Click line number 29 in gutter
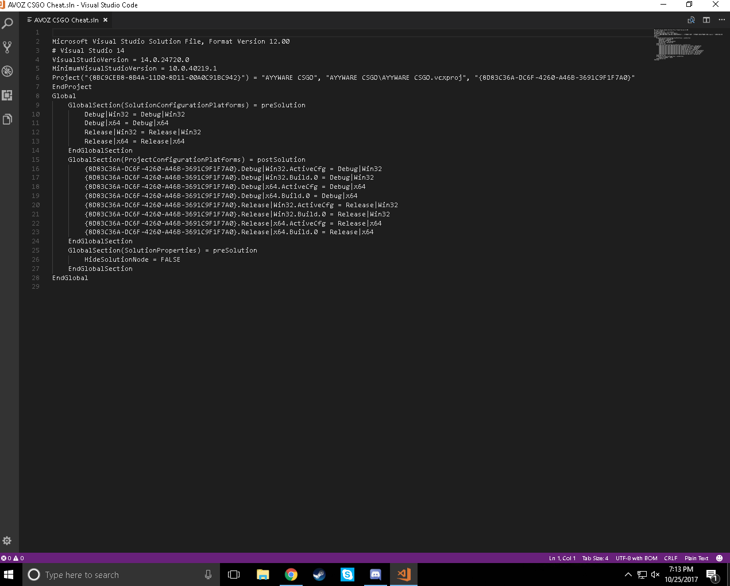730x586 pixels. click(36, 286)
